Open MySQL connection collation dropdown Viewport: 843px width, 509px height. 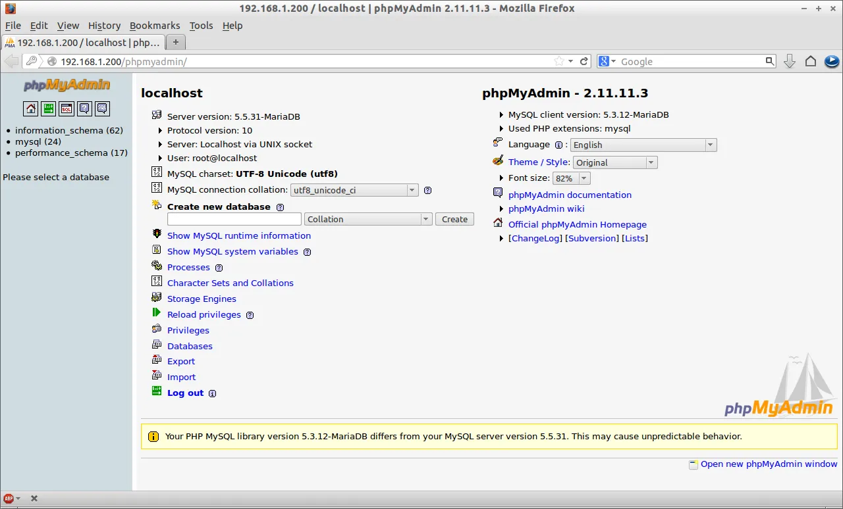coord(354,190)
